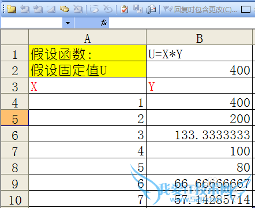The image size is (255, 208).
Task: Click cell A8 with value 5
Action: pos(88,166)
